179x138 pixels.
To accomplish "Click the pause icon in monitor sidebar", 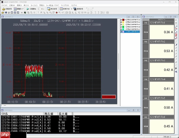I will pos(176,23).
